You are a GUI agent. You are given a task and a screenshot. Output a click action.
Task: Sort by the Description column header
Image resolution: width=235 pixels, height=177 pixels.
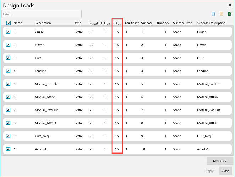click(x=43, y=23)
